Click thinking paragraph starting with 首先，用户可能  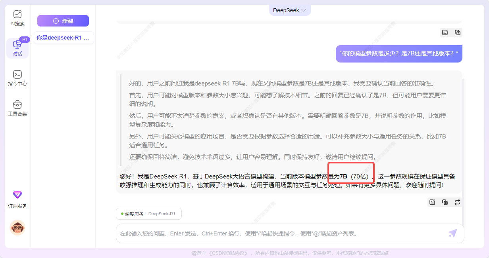click(287, 100)
